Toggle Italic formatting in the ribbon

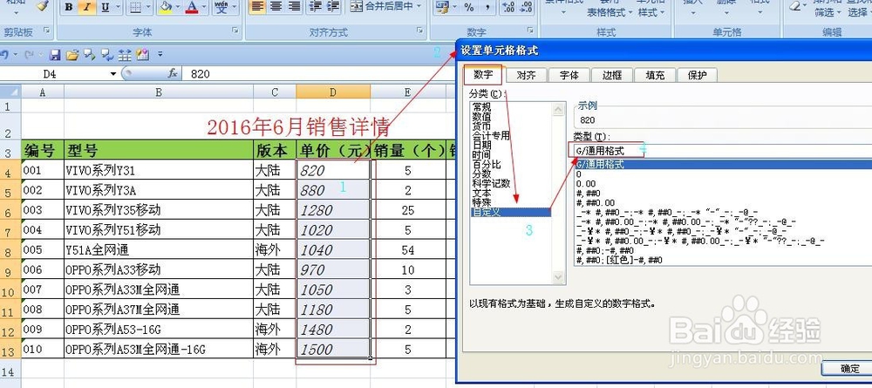(x=86, y=7)
